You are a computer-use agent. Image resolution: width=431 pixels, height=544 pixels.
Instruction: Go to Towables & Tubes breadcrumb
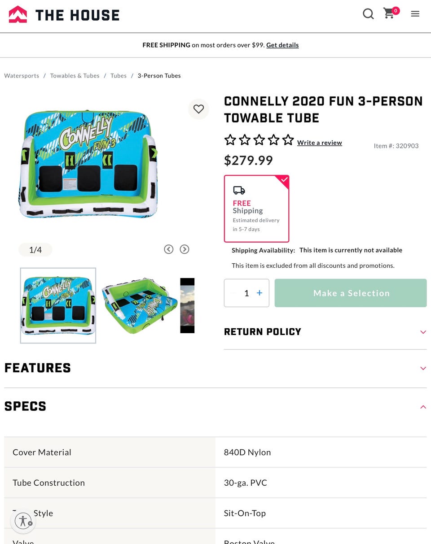75,76
